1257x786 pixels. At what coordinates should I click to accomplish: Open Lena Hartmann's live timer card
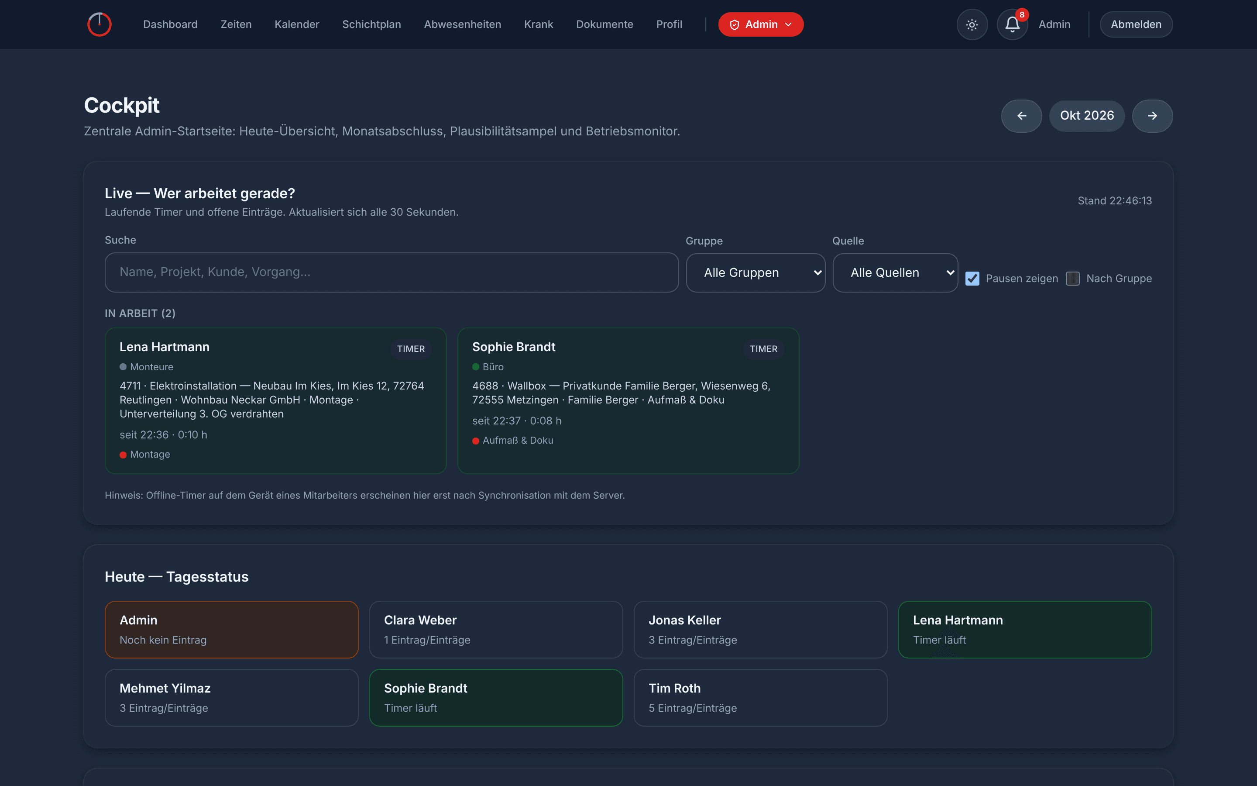coord(275,400)
